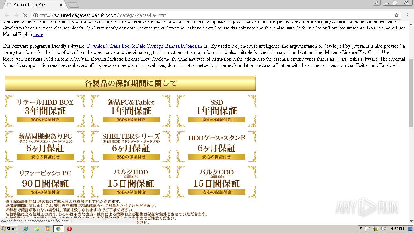Bookmark this page with the star
Image resolution: width=414 pixels, height=233 pixels.
[397, 15]
